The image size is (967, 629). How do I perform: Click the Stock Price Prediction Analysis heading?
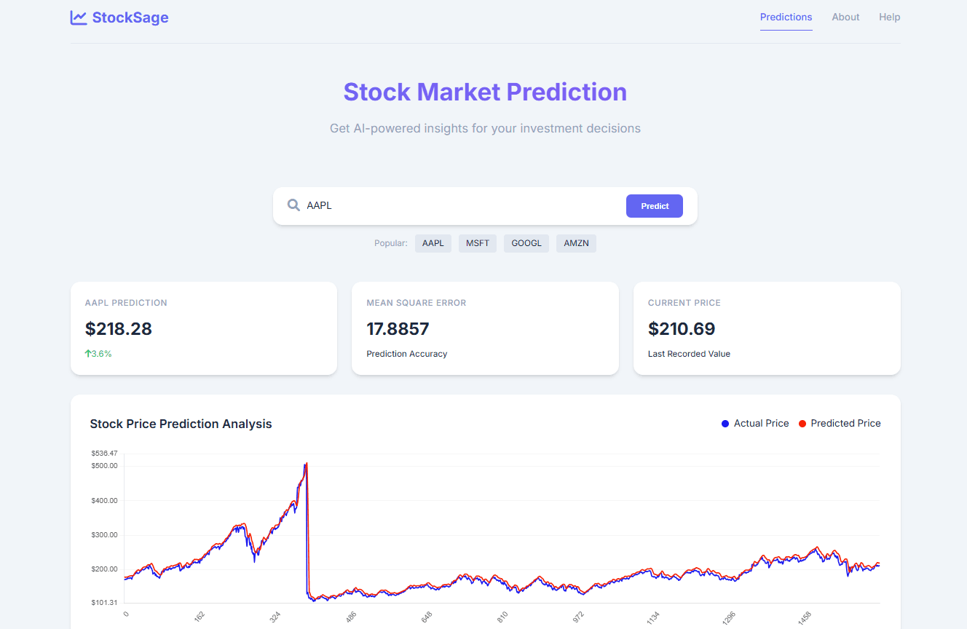(x=181, y=424)
